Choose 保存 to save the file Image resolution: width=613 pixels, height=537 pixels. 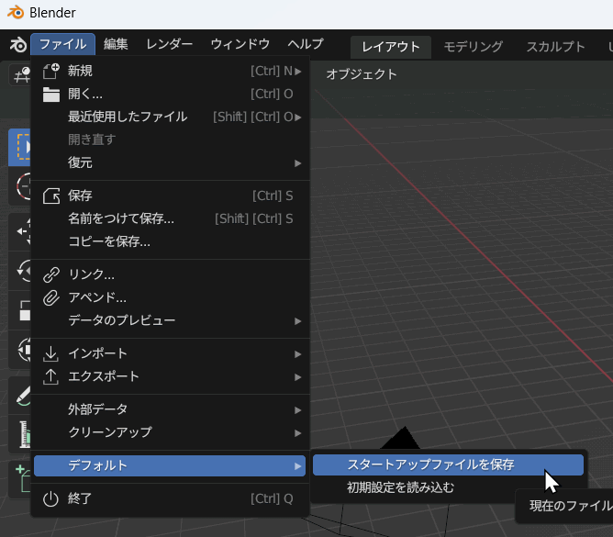170,196
